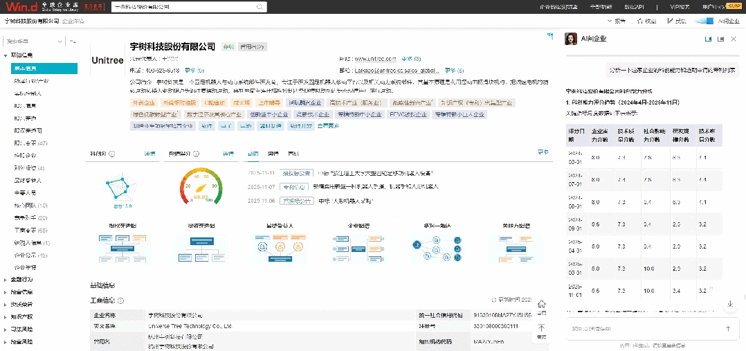Click the 数据API link in the header
The height and width of the screenshot is (351, 746).
point(633,7)
